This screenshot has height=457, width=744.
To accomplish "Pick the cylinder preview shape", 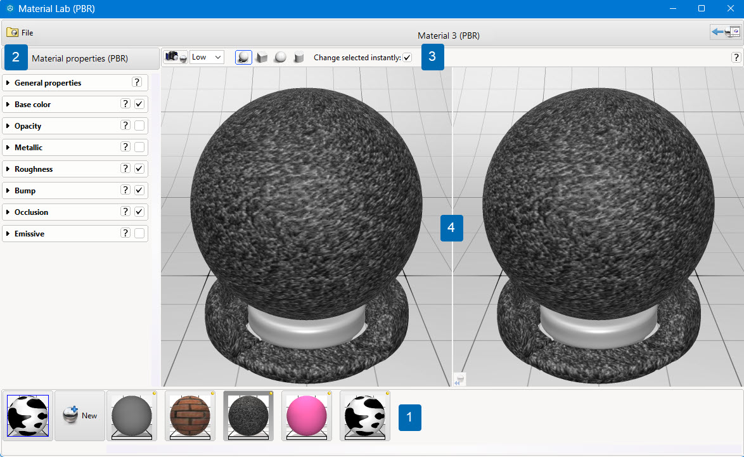I will (298, 58).
